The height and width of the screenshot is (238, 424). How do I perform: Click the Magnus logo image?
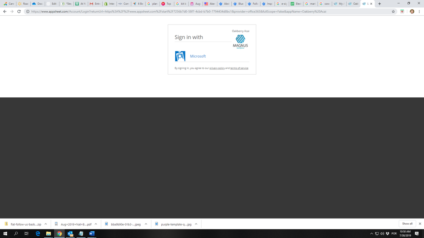(240, 42)
